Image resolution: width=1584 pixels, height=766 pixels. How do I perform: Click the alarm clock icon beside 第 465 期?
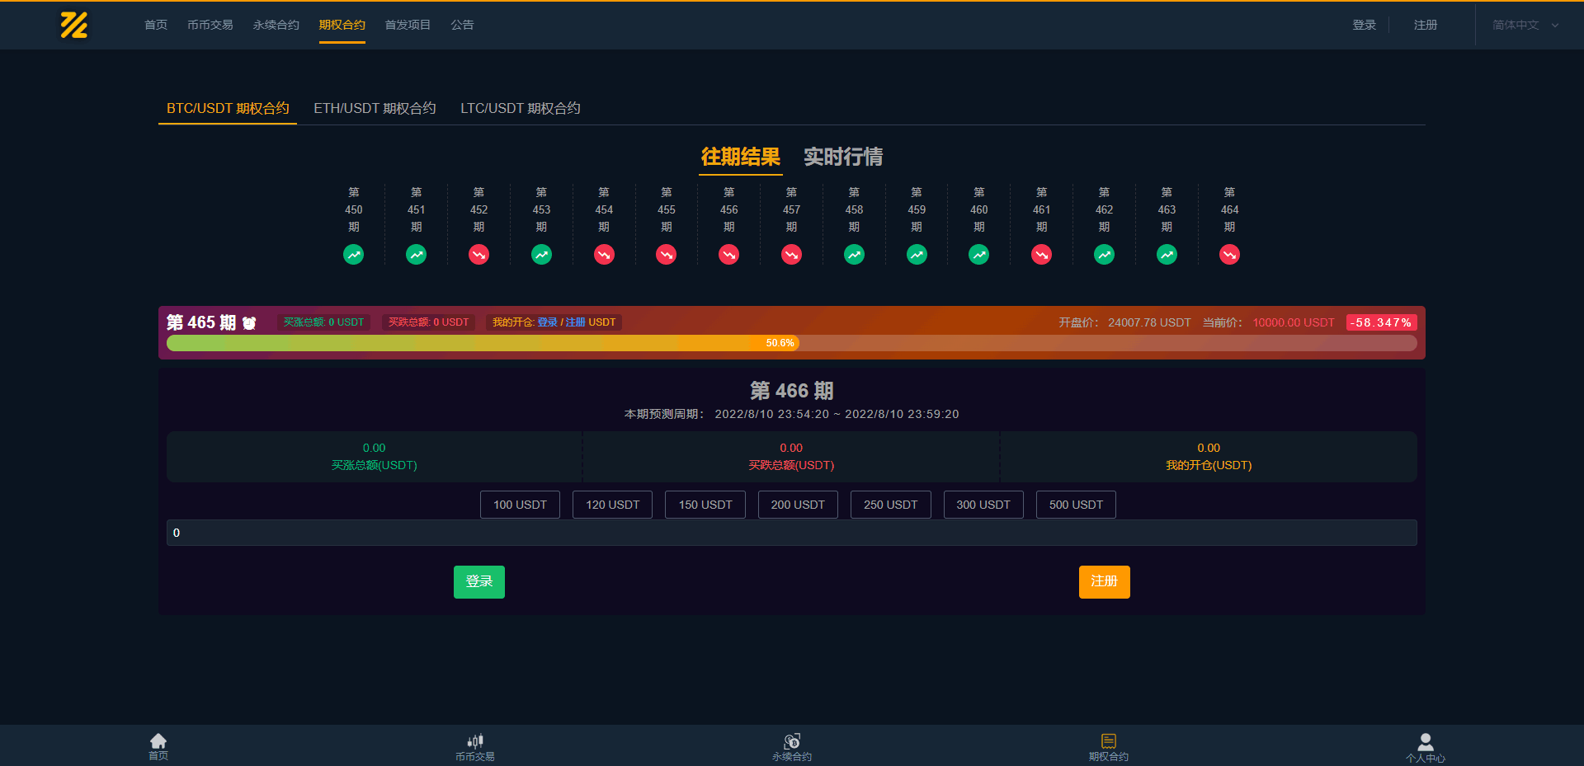click(249, 323)
